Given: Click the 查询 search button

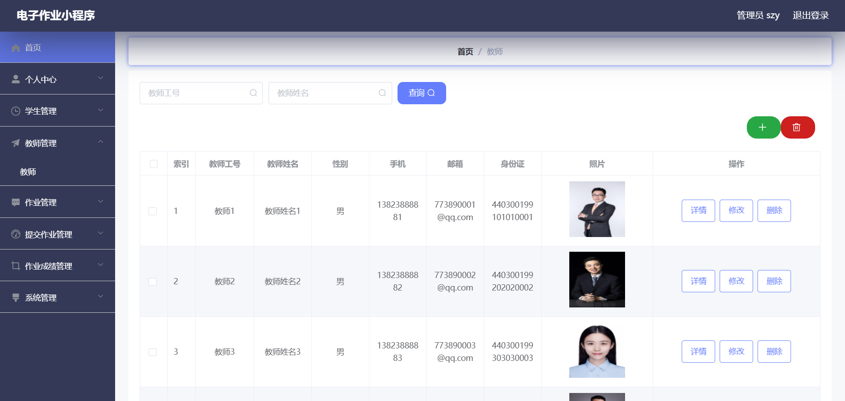Looking at the screenshot, I should pyautogui.click(x=421, y=93).
